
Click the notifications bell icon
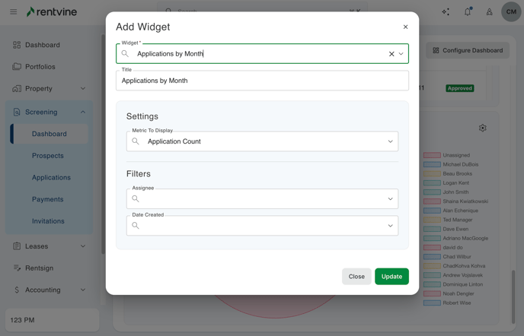coord(468,11)
